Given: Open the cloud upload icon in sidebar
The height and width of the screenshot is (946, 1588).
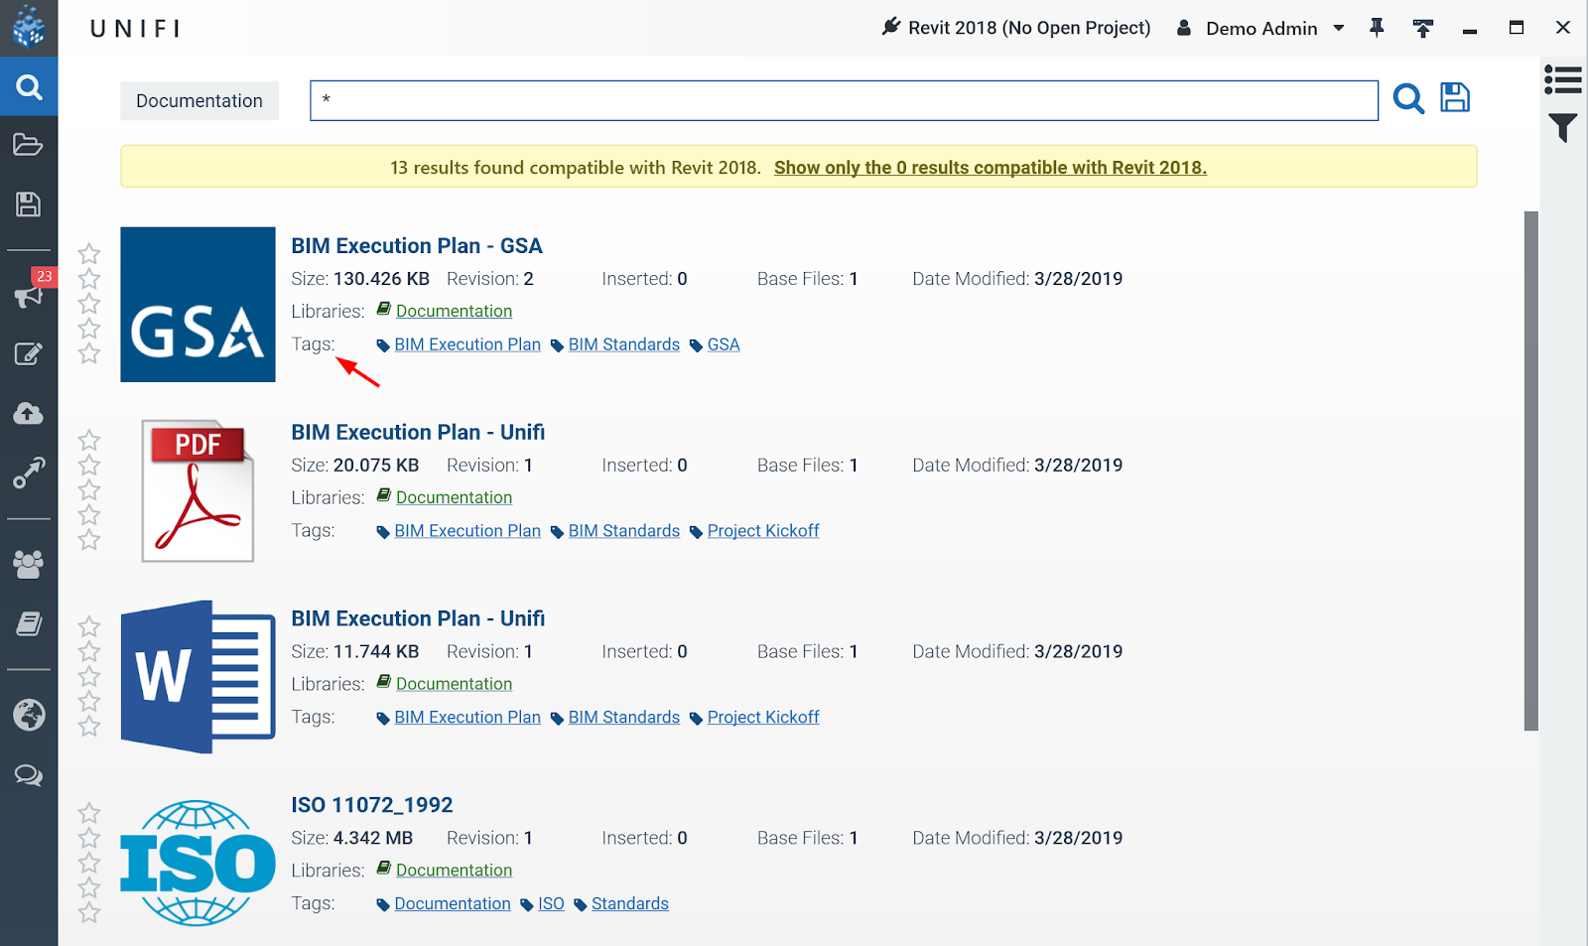Looking at the screenshot, I should pyautogui.click(x=29, y=413).
